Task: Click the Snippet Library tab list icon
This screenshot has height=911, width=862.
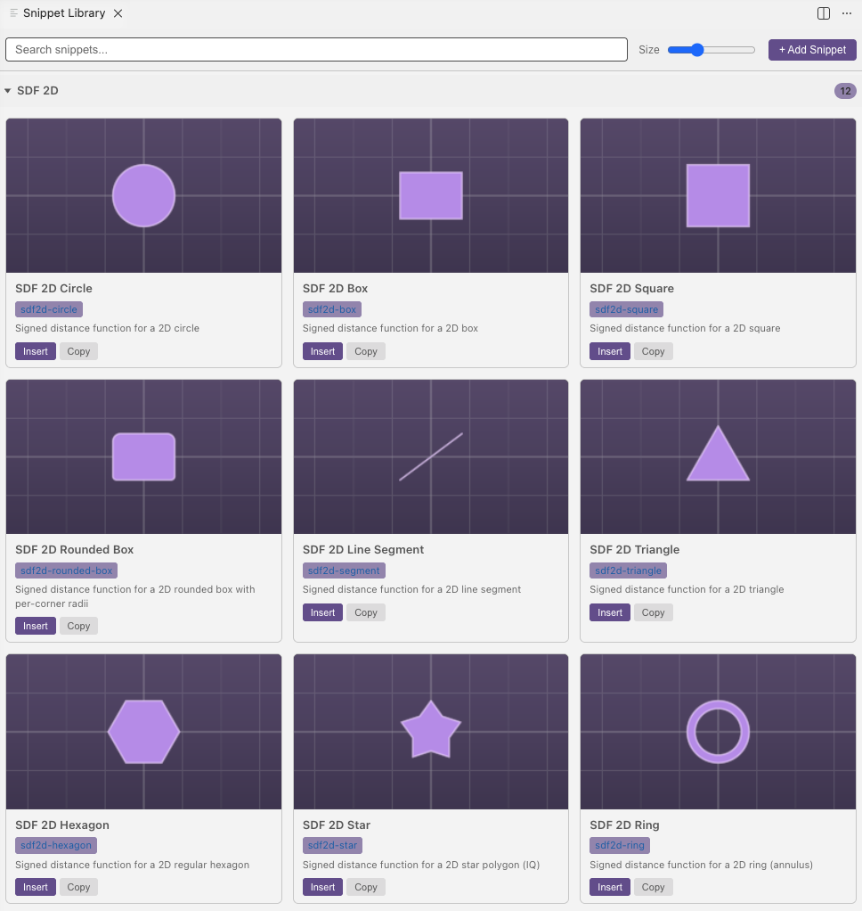Action: coord(13,12)
